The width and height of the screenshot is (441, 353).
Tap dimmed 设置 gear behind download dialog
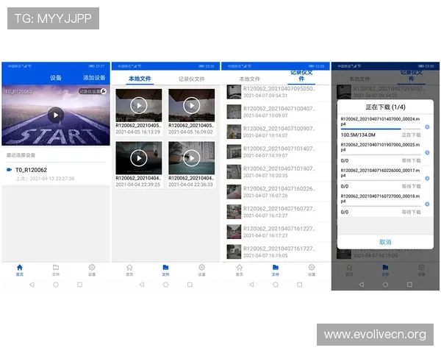pyautogui.click(x=421, y=270)
